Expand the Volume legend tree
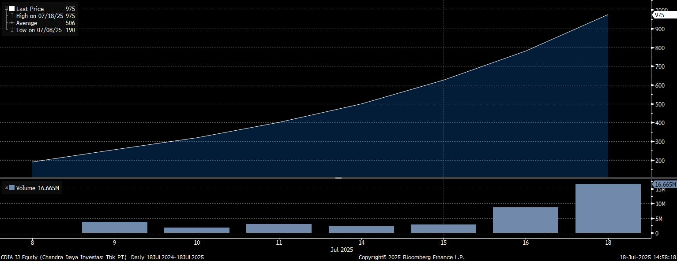677x261 pixels. (x=6, y=188)
